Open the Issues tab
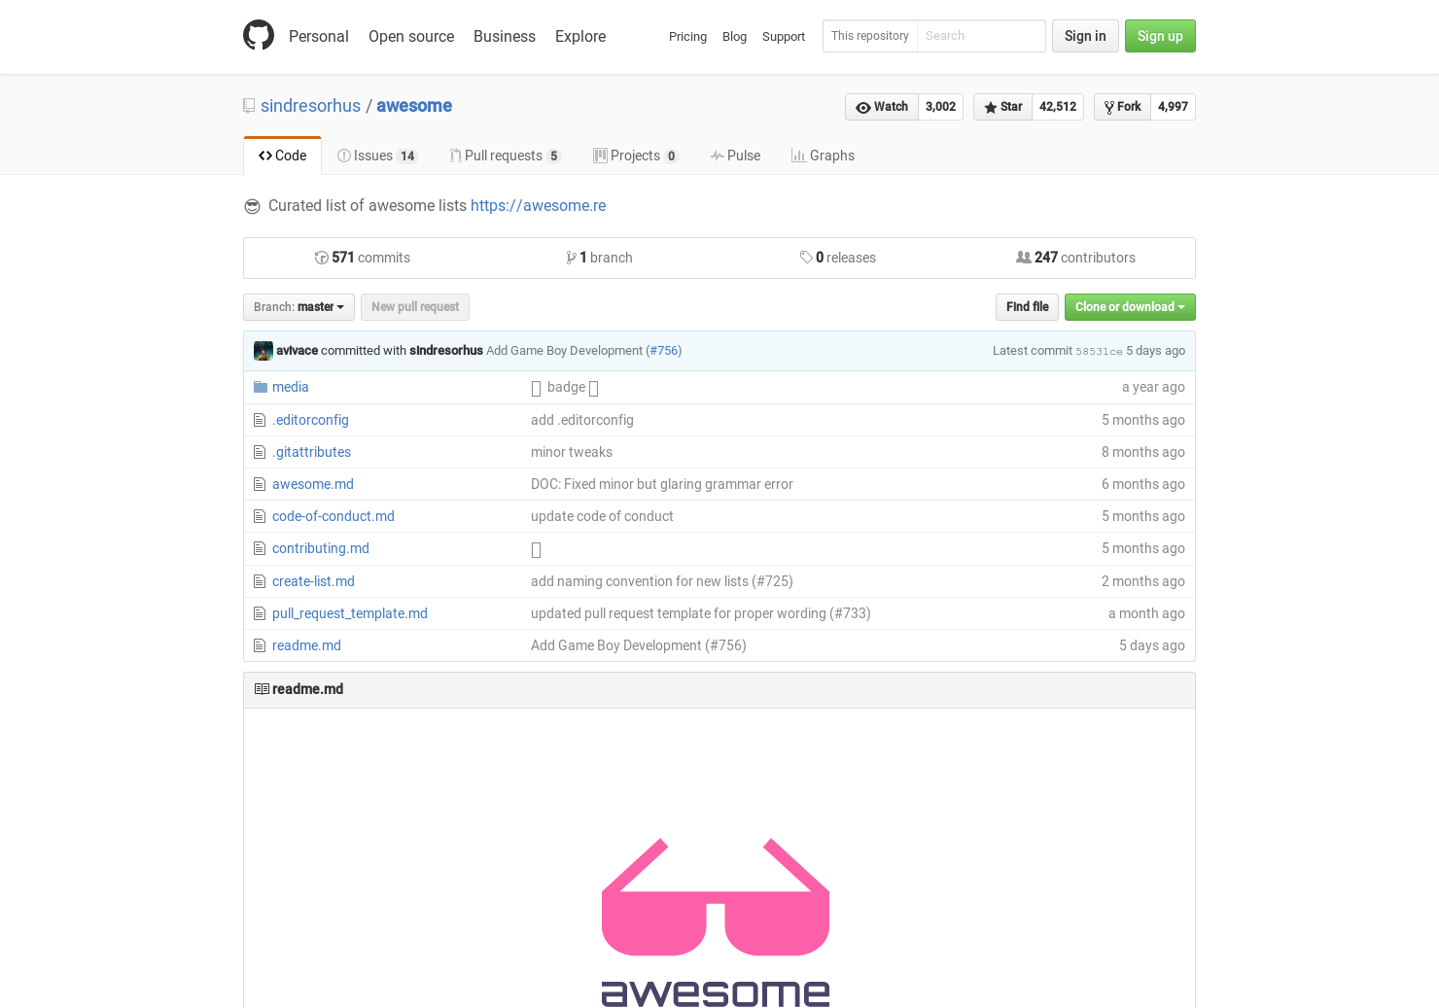Image resolution: width=1439 pixels, height=1008 pixels. 377,156
